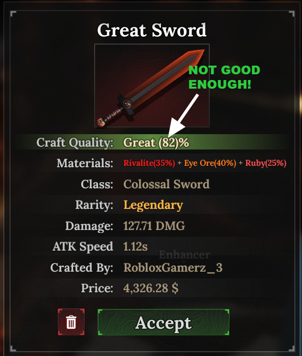Click the faded Enhancer label
This screenshot has height=356, width=302.
[185, 255]
